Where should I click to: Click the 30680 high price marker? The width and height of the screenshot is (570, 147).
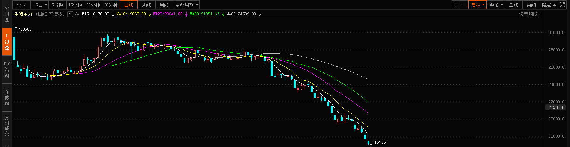26,29
